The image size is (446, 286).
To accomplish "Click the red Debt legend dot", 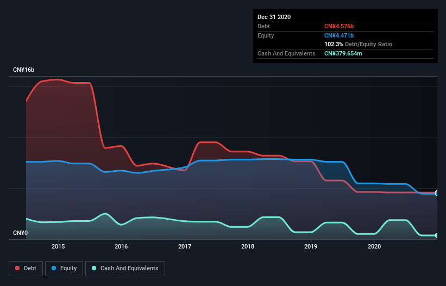I will [x=17, y=268].
